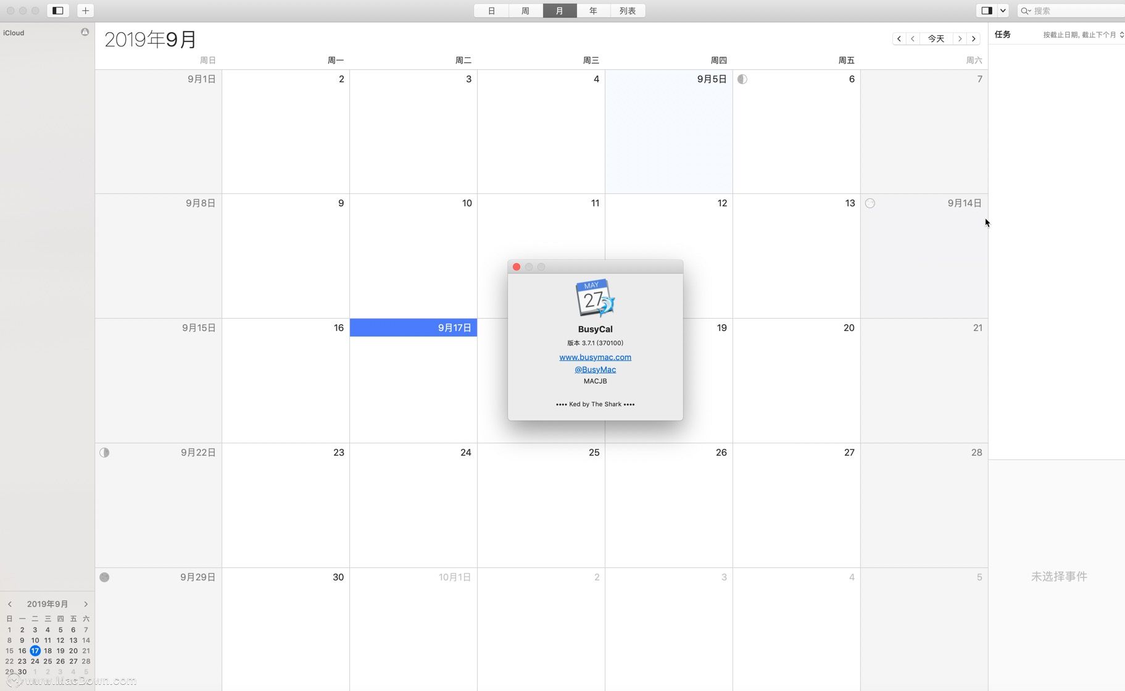Switch to Day view tab 日
Viewport: 1125px width, 691px height.
pos(491,10)
